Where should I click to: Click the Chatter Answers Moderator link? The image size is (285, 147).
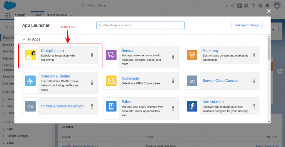tap(62, 106)
